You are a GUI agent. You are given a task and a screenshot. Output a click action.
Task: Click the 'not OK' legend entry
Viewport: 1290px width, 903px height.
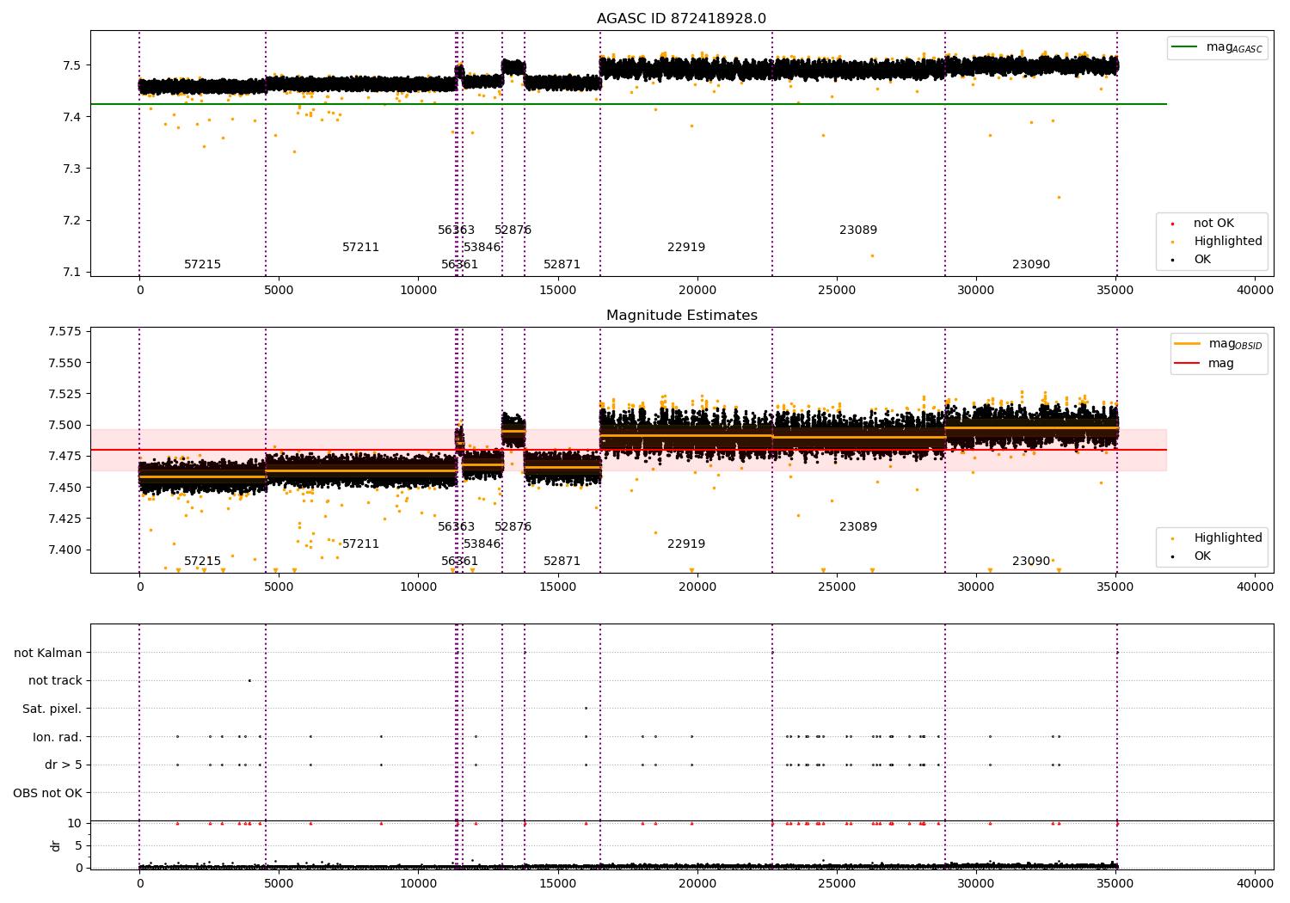tap(1213, 224)
